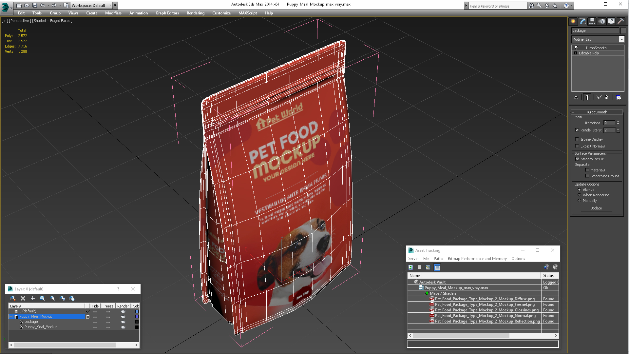Open the Rendering menu
Viewport: 629px width, 354px height.
point(195,13)
